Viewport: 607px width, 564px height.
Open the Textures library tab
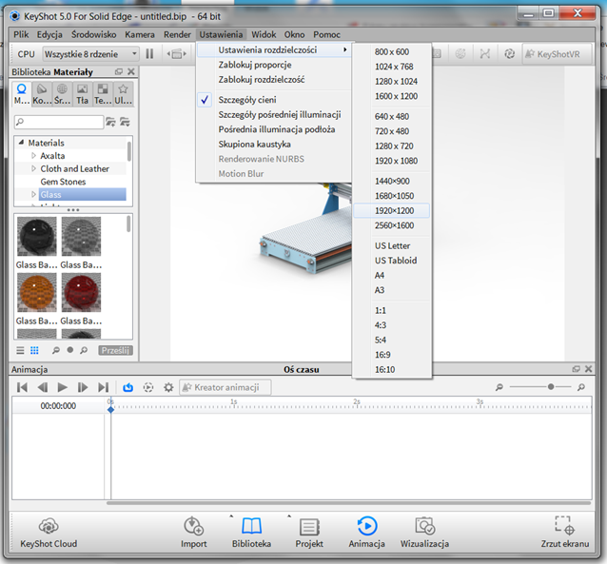pyautogui.click(x=103, y=93)
